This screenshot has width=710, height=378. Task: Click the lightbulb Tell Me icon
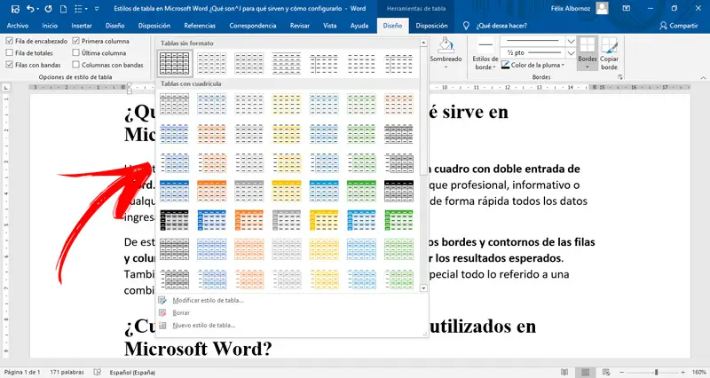pos(466,26)
